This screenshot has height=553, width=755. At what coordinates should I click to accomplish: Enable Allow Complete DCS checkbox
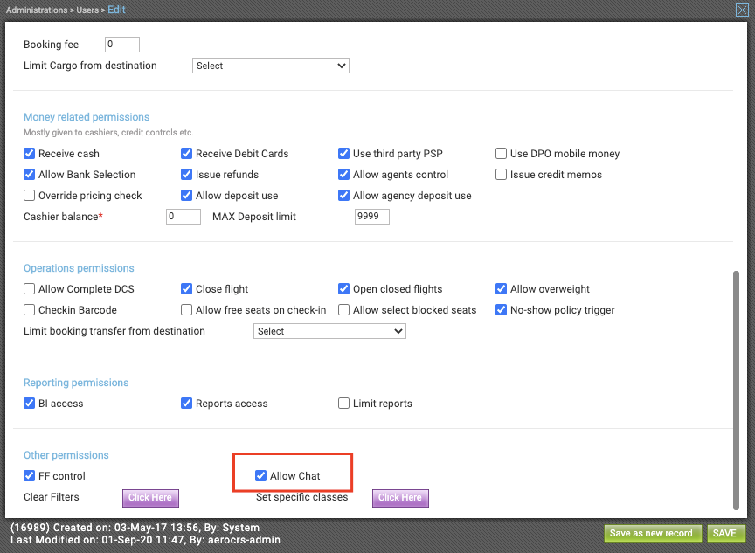(30, 289)
